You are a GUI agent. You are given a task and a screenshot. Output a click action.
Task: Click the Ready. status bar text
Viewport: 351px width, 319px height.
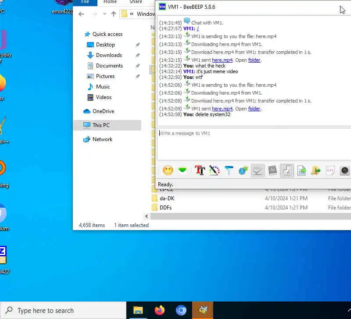click(166, 184)
